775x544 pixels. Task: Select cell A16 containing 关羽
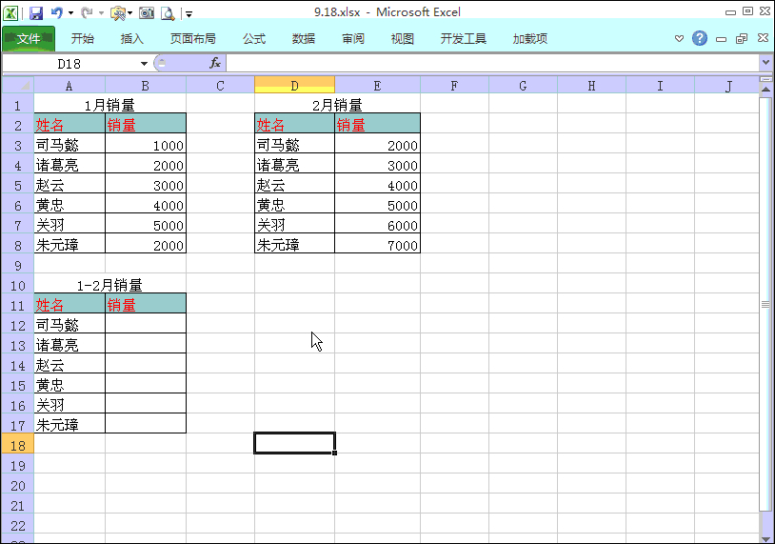[x=70, y=405]
